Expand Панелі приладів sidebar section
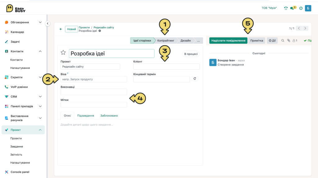This screenshot has width=318, height=178. (x=40, y=106)
